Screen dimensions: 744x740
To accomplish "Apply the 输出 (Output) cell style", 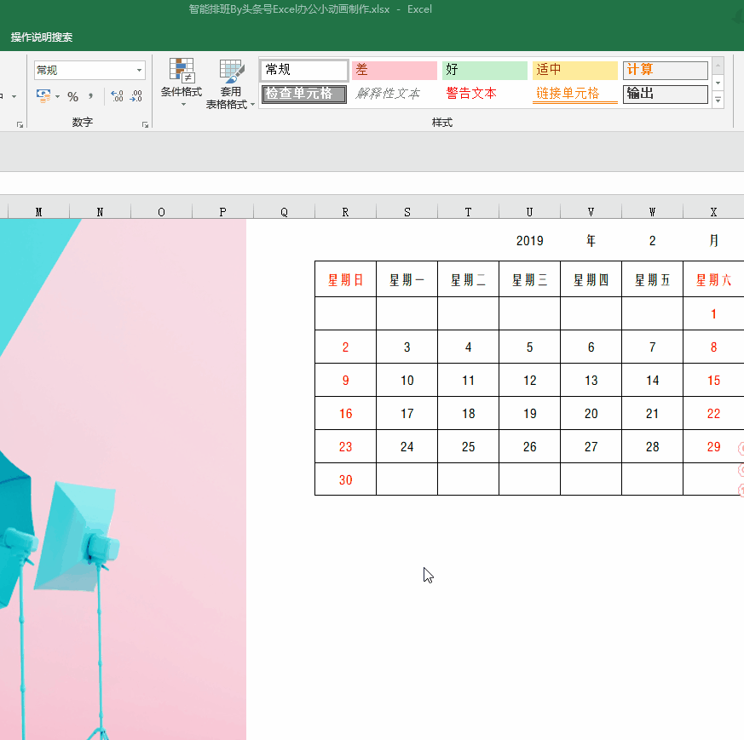I will pos(666,94).
